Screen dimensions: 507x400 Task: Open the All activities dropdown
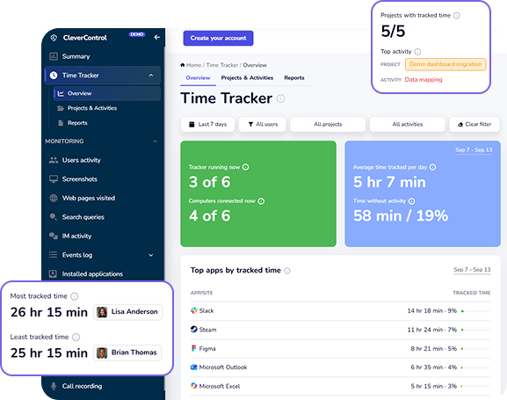[408, 124]
